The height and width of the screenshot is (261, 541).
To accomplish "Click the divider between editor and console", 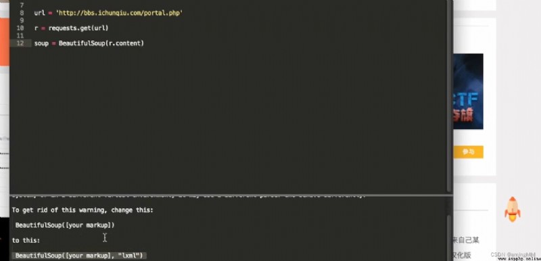I will pyautogui.click(x=231, y=195).
